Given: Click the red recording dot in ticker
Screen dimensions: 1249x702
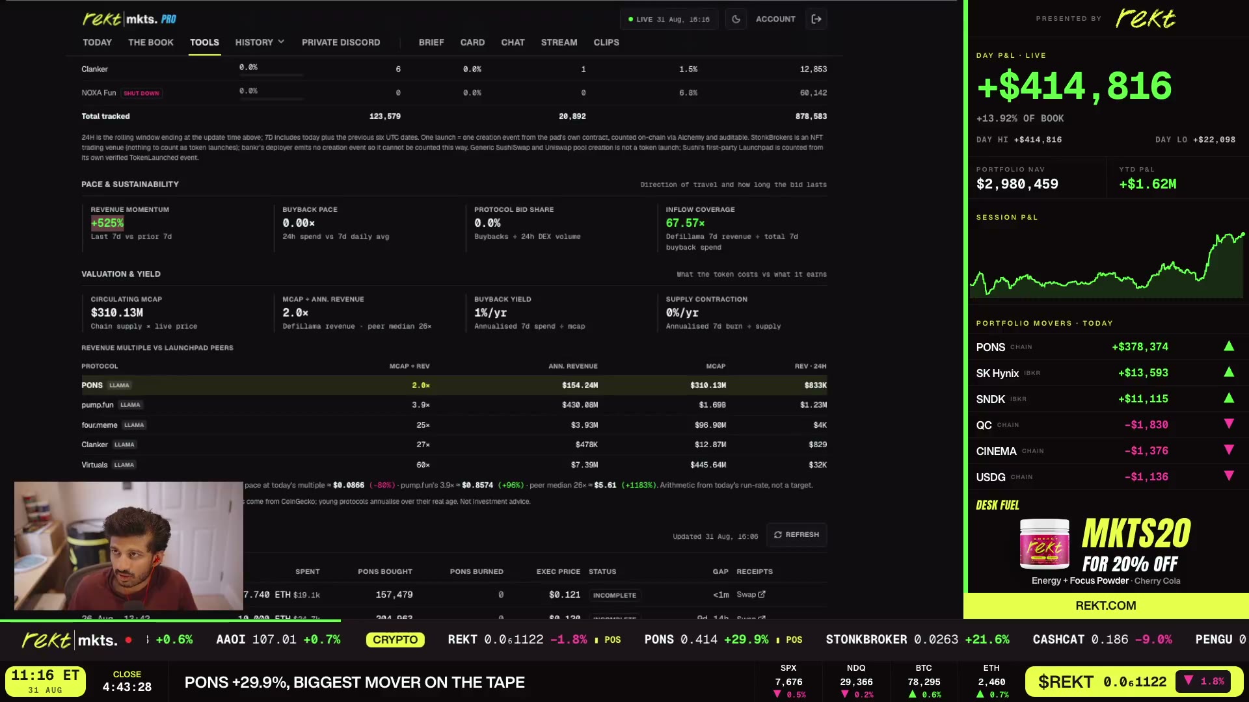Looking at the screenshot, I should [129, 640].
